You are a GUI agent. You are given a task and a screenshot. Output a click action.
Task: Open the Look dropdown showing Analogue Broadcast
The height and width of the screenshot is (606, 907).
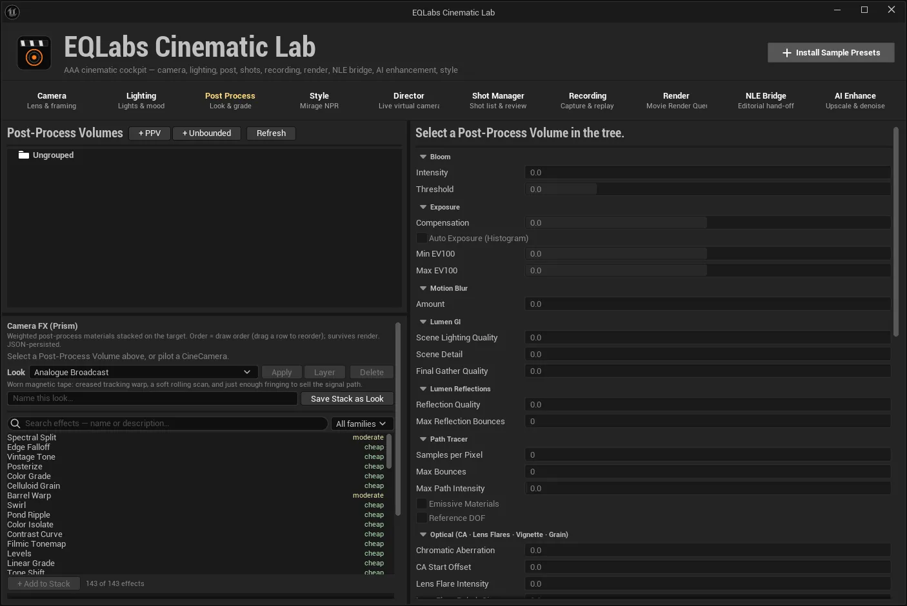(143, 372)
